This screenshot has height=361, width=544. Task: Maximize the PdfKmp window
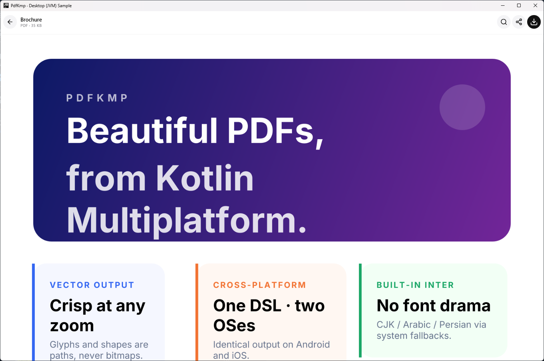[519, 5]
